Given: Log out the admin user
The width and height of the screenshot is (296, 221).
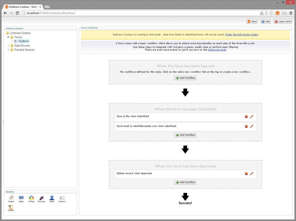Looking at the screenshot, I should tap(283, 21).
